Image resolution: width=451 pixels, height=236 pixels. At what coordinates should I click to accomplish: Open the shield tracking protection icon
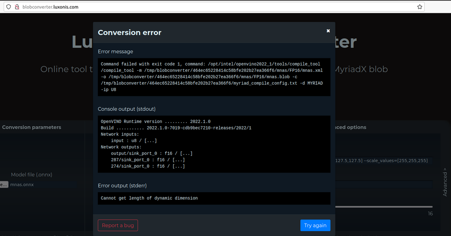[9, 7]
